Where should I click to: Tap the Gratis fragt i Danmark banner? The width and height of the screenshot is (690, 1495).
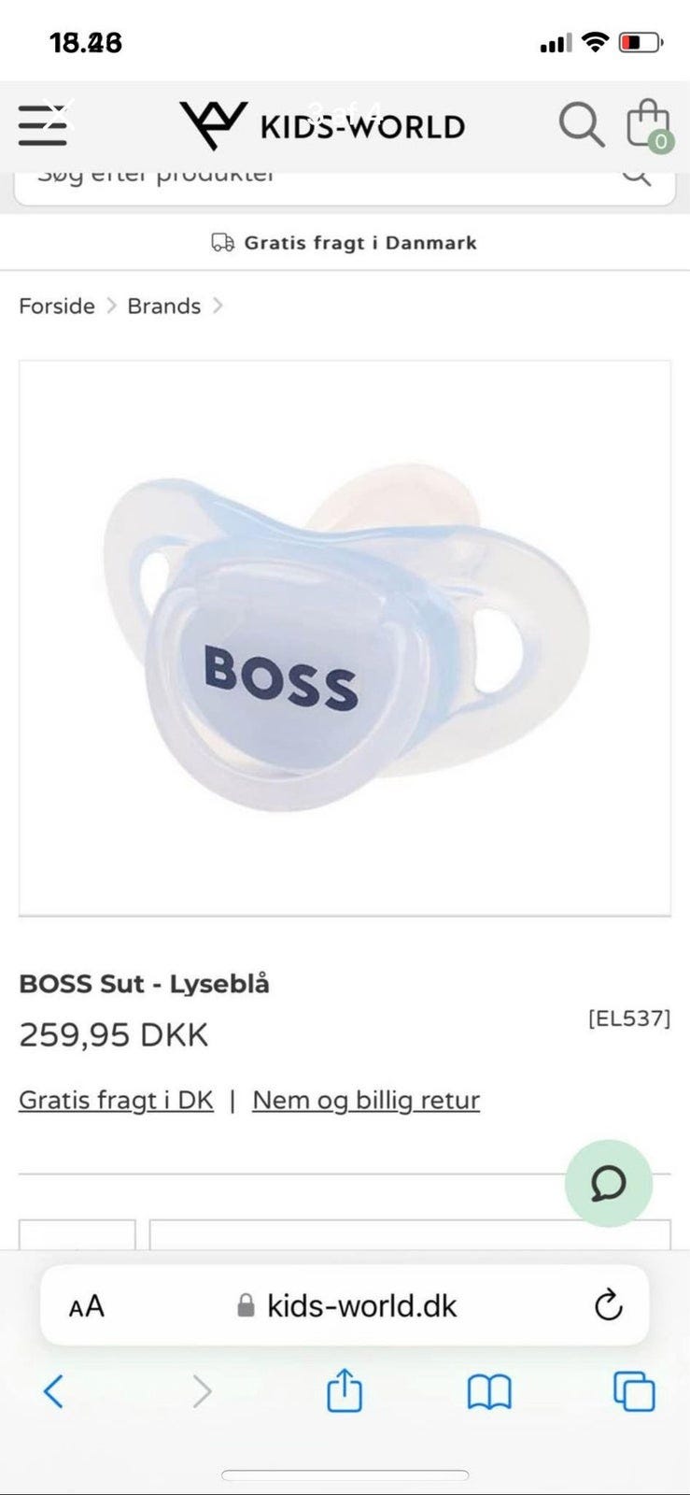coord(345,243)
